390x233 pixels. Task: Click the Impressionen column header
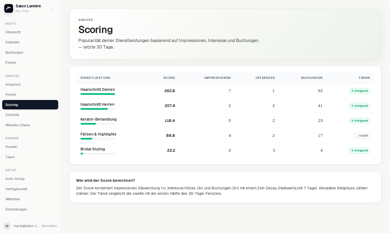click(x=217, y=78)
